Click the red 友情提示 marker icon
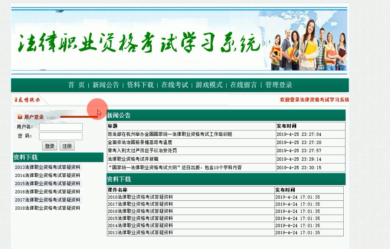 coord(16,100)
